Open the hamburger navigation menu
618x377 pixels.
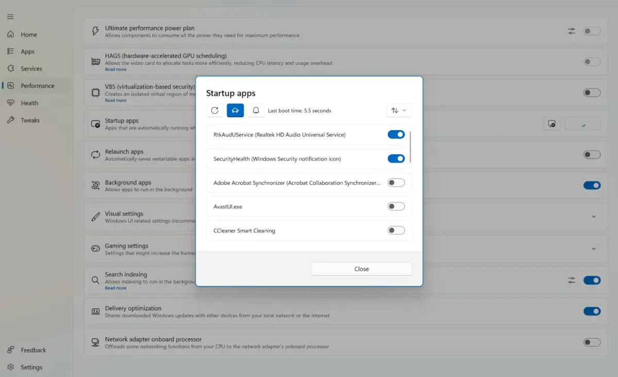click(x=10, y=17)
